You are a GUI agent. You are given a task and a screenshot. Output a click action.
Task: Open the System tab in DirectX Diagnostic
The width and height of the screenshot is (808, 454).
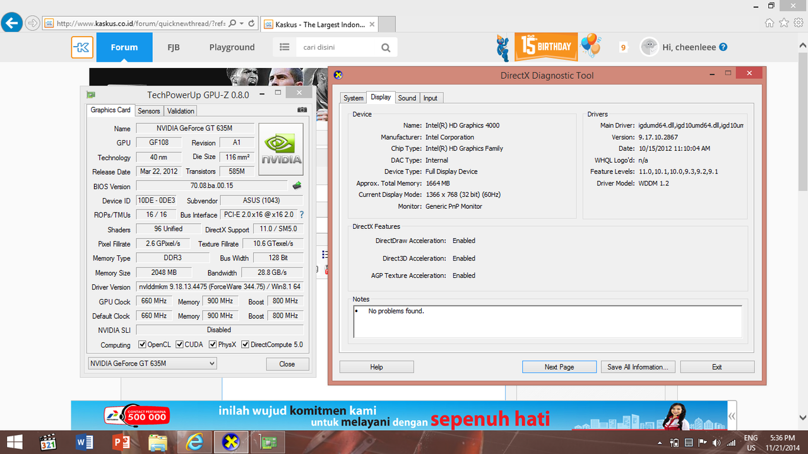(x=353, y=98)
